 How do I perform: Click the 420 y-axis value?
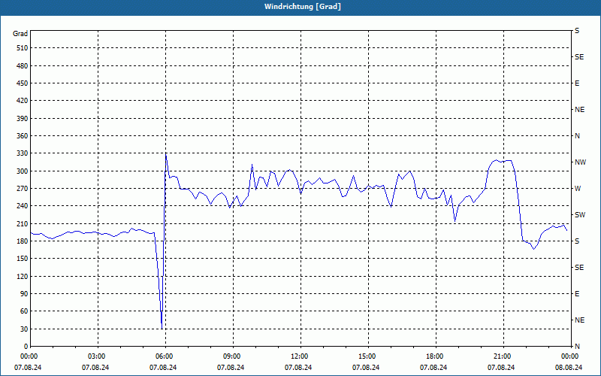23,101
